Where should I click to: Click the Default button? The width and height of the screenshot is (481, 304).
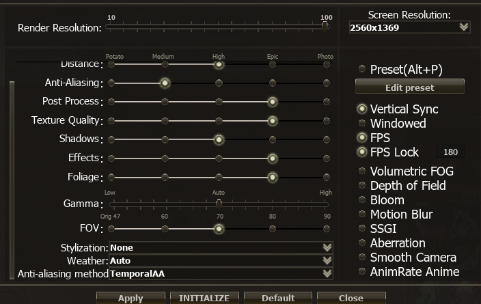277,298
